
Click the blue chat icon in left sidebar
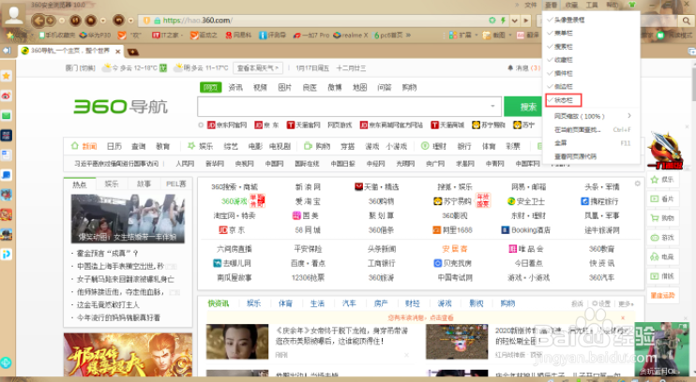[7, 175]
